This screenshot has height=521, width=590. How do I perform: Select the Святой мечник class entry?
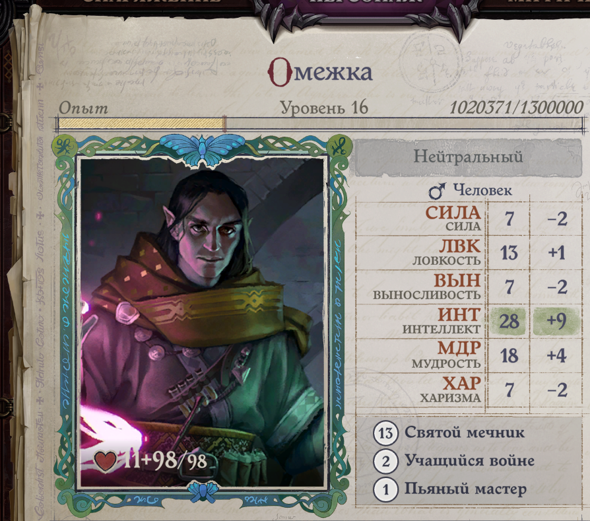click(465, 432)
